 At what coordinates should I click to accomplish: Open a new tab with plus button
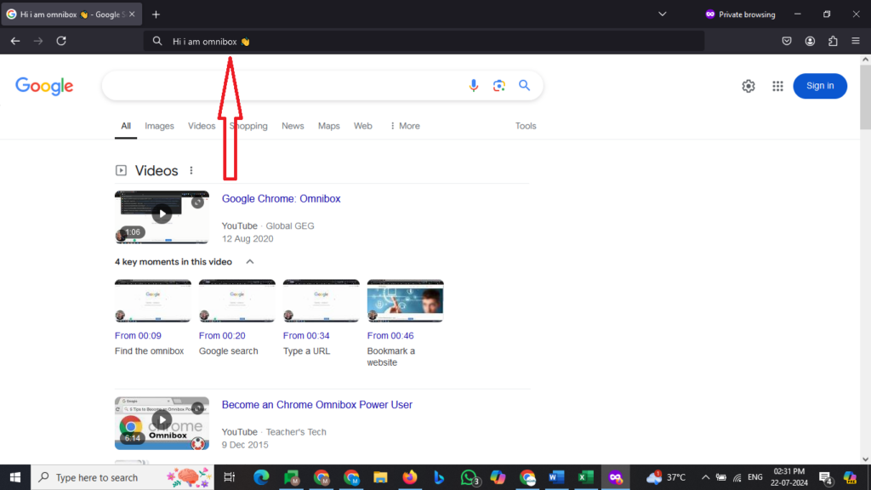click(x=157, y=14)
